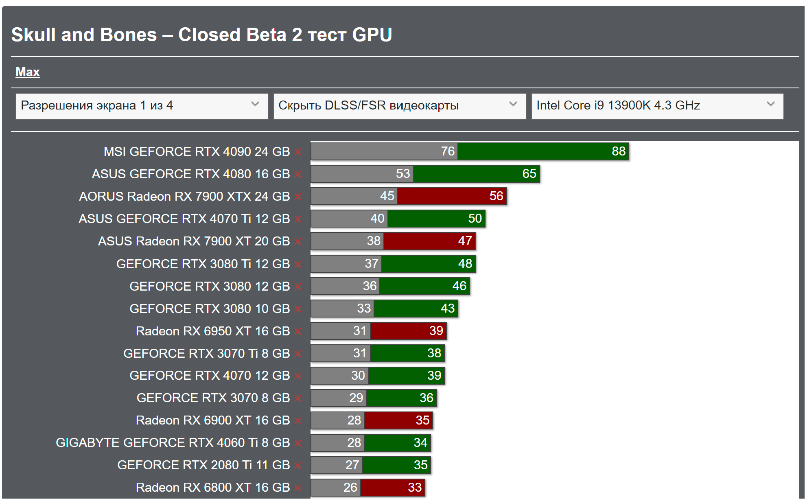Click the Radeon RX 6900 XT 16 GB label
805x499 pixels.
(212, 420)
